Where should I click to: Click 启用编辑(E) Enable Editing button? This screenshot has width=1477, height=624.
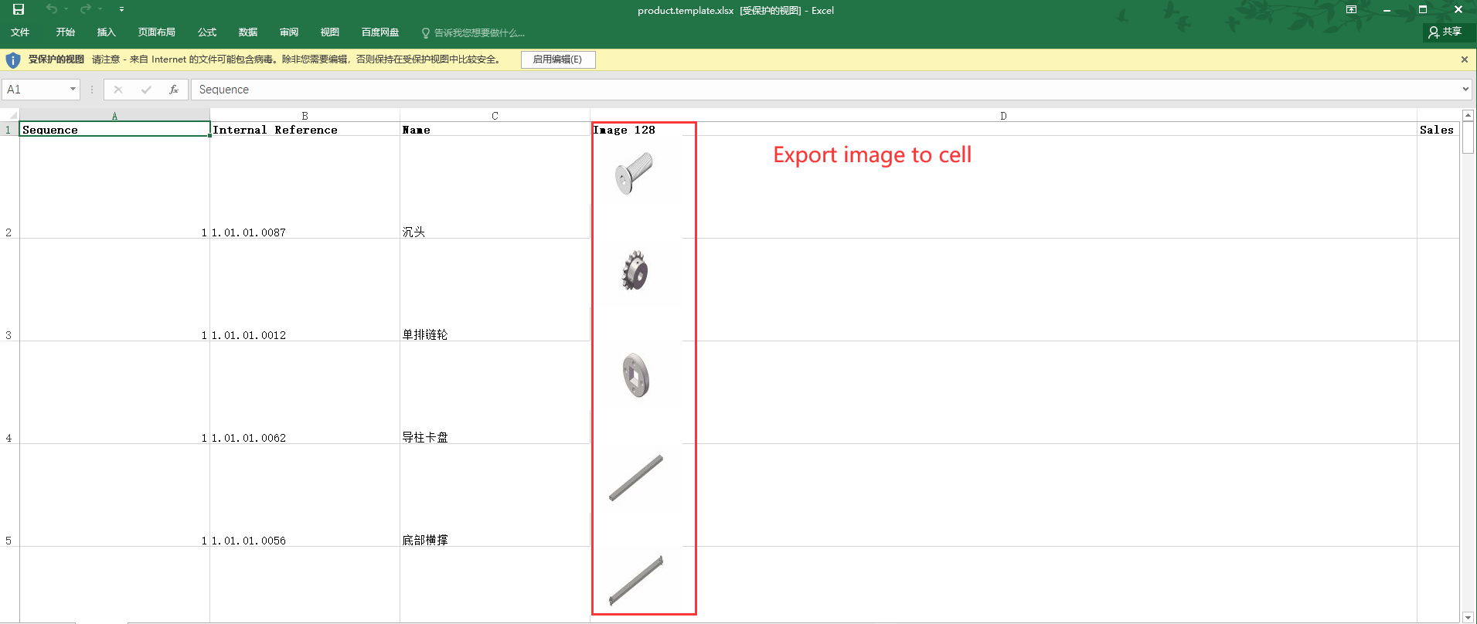[x=558, y=59]
